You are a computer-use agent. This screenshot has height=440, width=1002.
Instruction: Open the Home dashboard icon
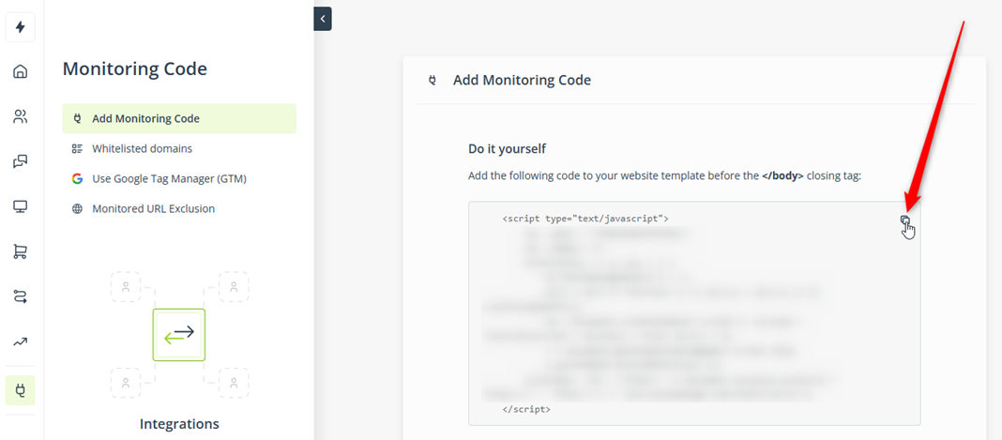pos(20,71)
